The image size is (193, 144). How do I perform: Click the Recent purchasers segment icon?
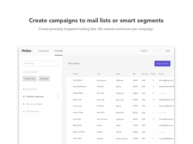click(24, 104)
